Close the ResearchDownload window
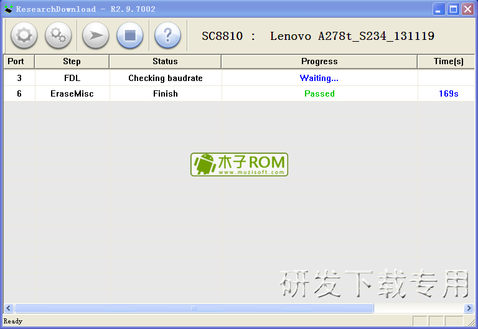 tap(467, 9)
